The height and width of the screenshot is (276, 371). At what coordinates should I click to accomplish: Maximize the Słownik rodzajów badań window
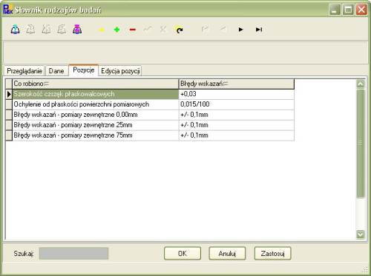pos(348,10)
